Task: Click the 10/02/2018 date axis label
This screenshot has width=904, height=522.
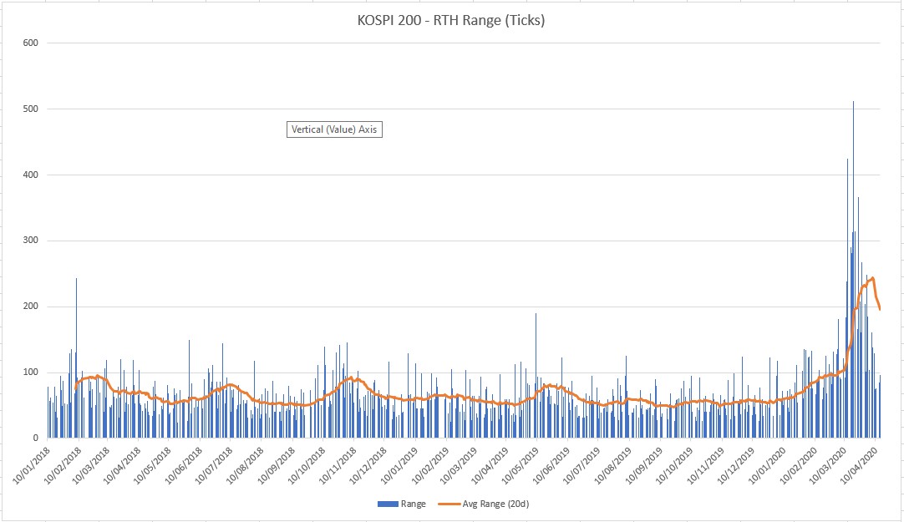Action: click(63, 465)
